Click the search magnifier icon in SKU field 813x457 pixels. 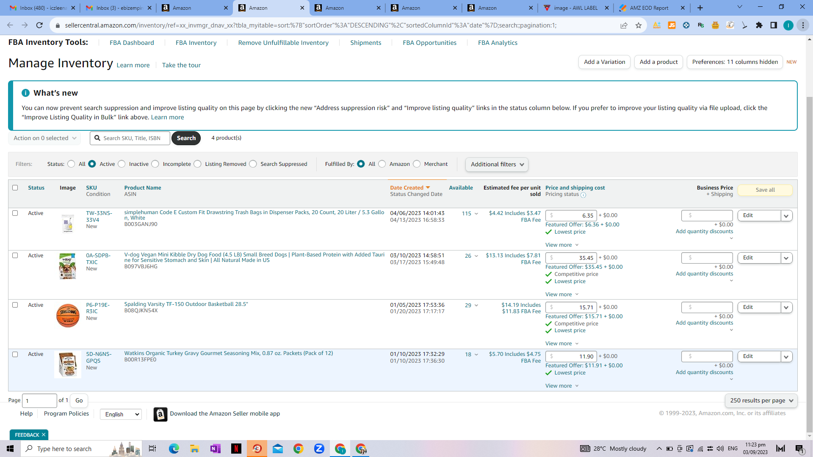click(97, 138)
